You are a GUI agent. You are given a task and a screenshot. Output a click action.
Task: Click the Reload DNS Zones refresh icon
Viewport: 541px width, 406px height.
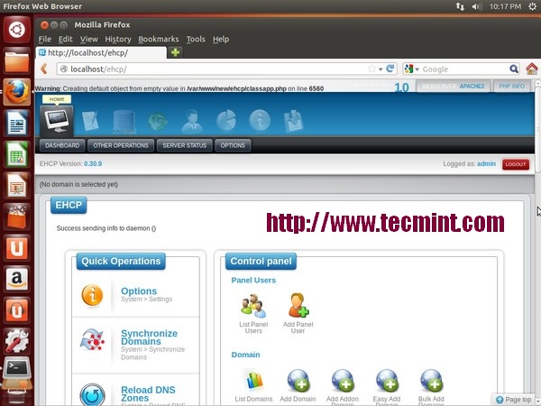92,394
